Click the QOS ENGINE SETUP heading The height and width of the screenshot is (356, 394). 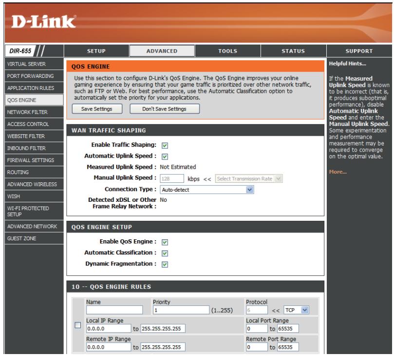pyautogui.click(x=102, y=227)
